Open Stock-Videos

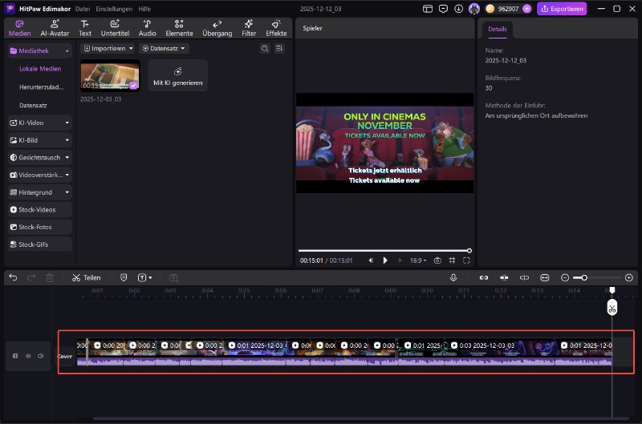(39, 210)
